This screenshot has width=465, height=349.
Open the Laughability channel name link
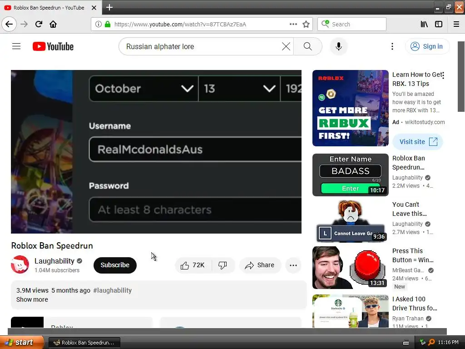[x=54, y=261]
